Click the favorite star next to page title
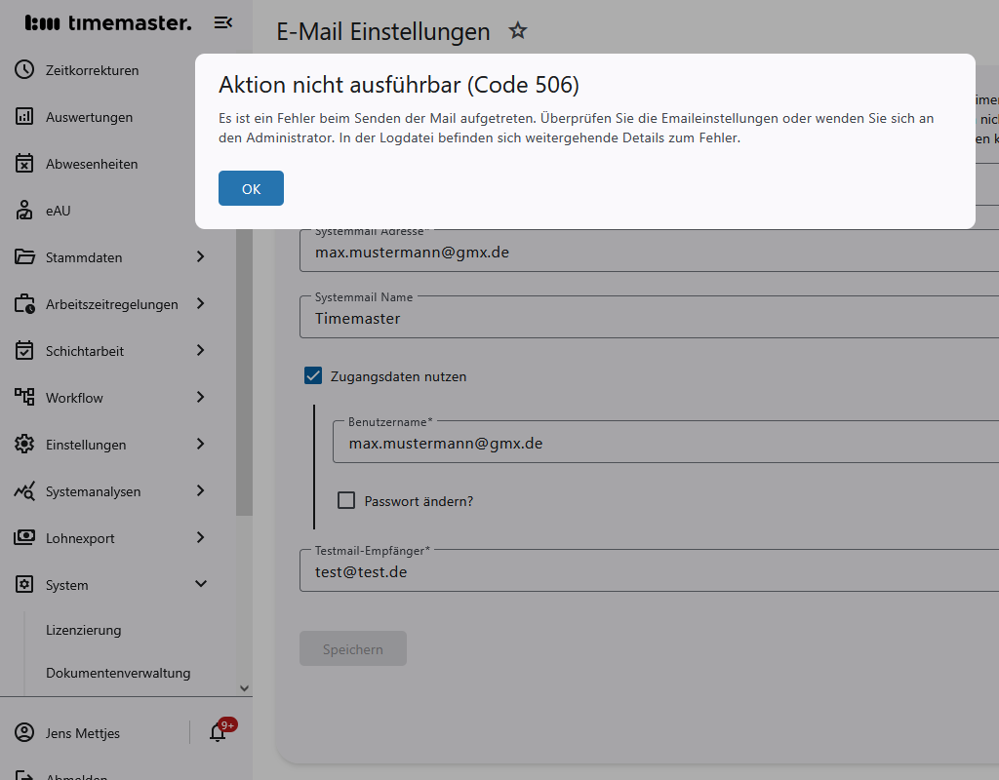The image size is (999, 780). (x=518, y=31)
